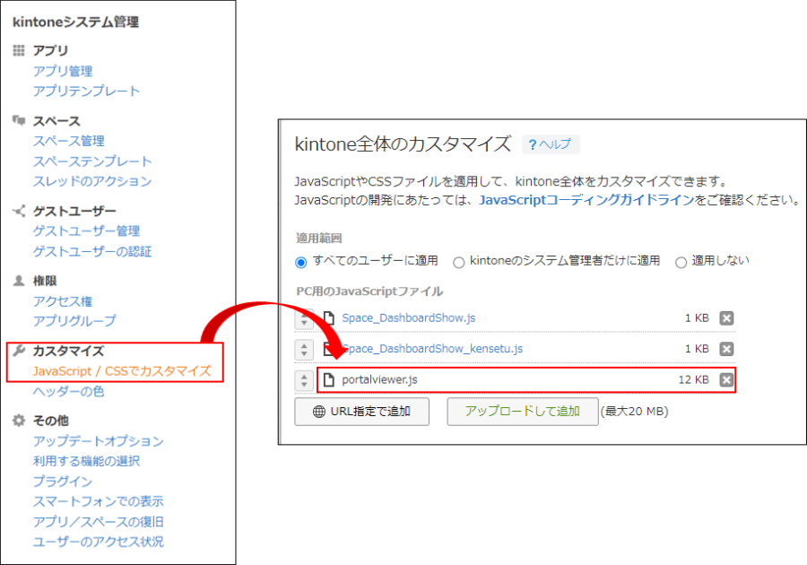Click the globe icon on URL指定で追加

[319, 412]
